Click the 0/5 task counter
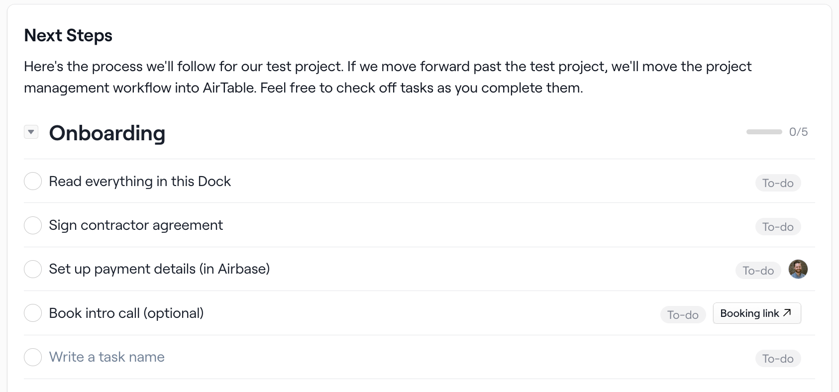This screenshot has width=839, height=392. pyautogui.click(x=798, y=132)
